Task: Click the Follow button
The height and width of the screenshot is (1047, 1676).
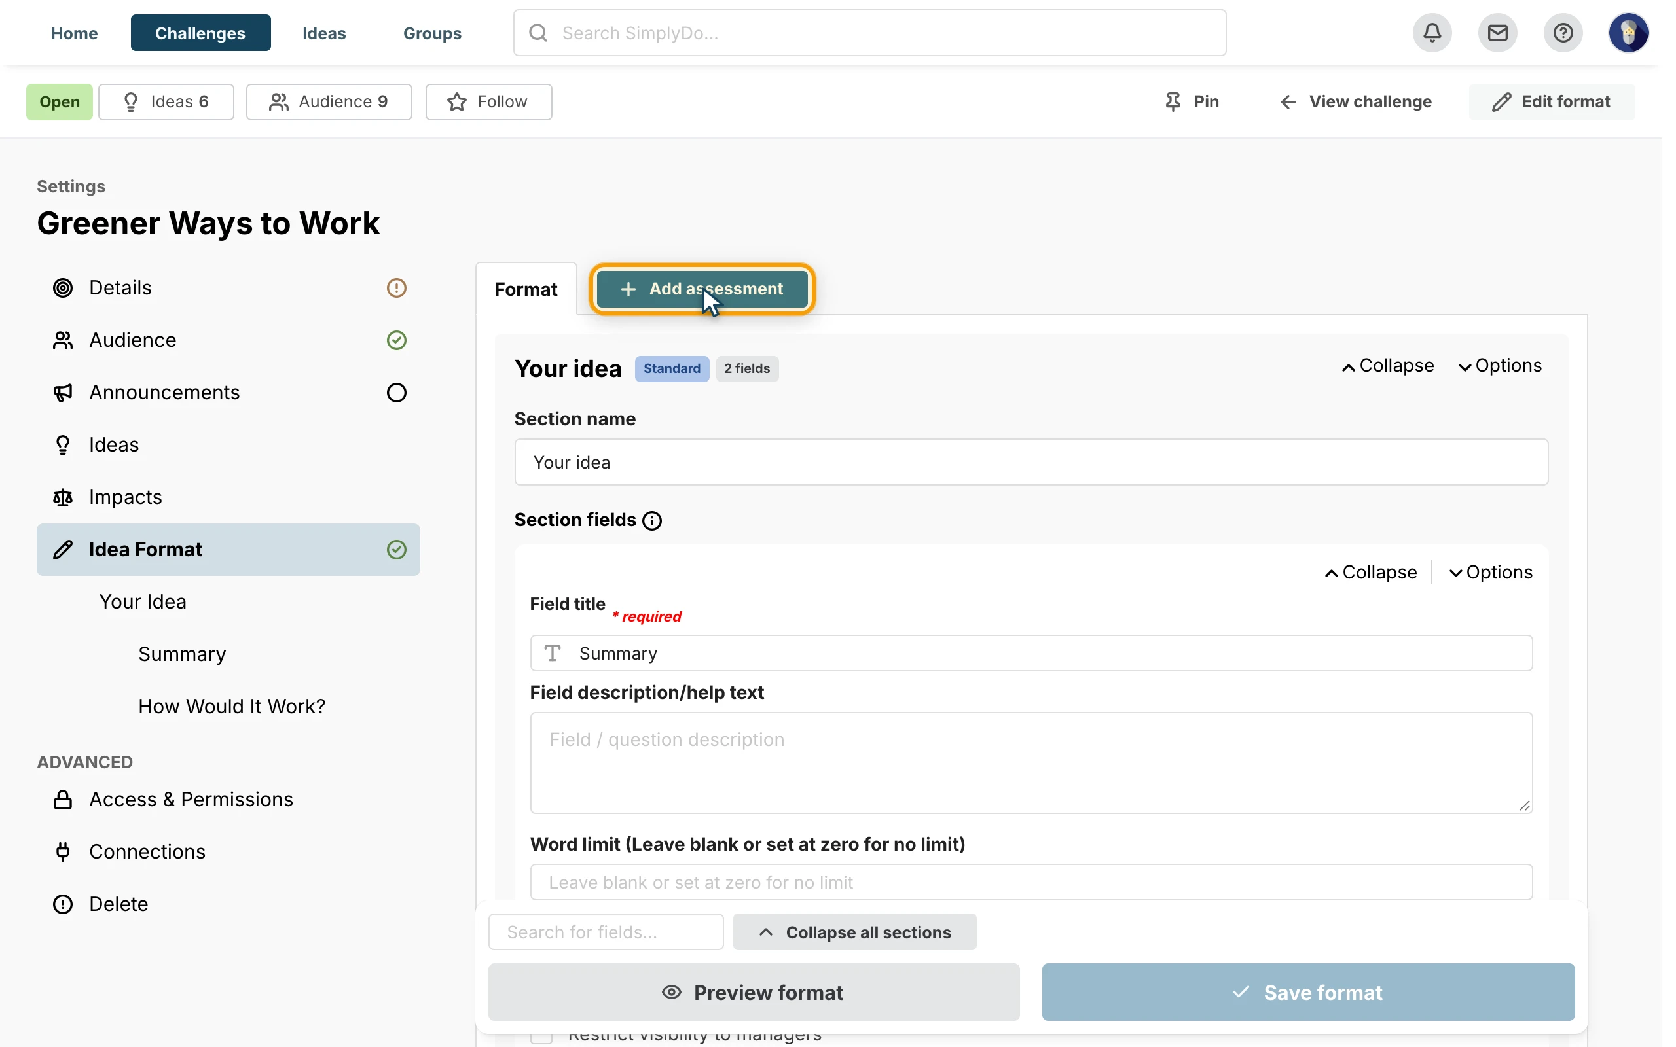Action: 488,102
